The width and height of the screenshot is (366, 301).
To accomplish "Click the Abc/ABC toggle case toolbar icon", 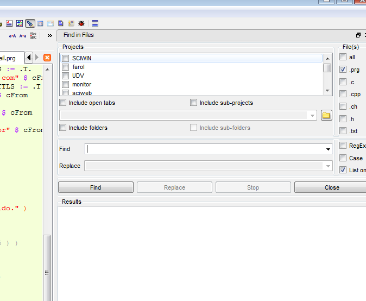I will [33, 35].
